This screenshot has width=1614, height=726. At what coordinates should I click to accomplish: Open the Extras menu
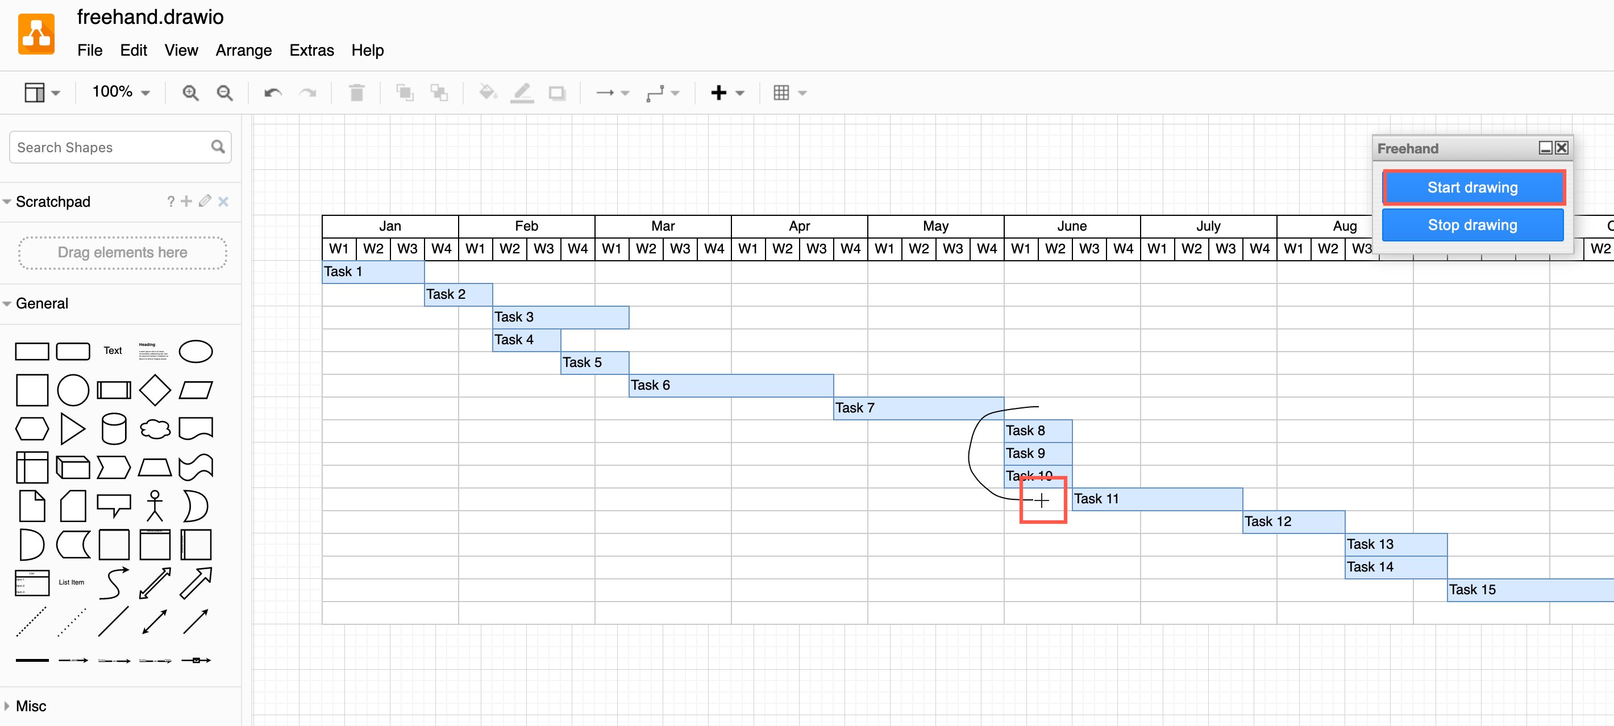pos(311,50)
